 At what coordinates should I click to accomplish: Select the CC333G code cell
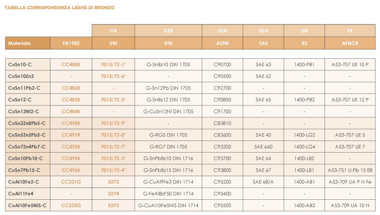pyautogui.click(x=71, y=205)
